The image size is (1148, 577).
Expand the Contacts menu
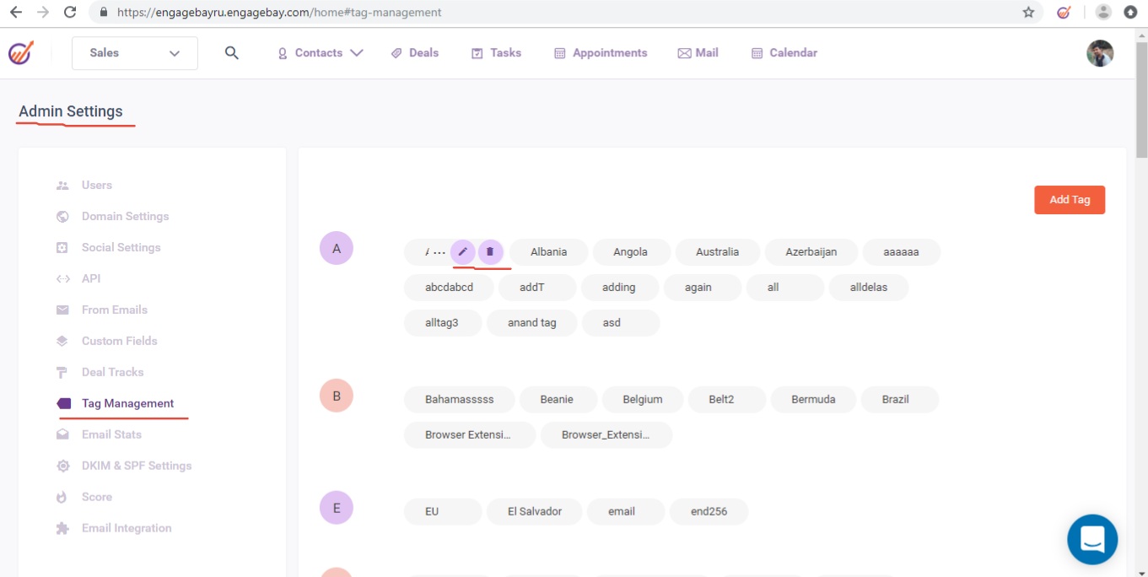tap(321, 53)
